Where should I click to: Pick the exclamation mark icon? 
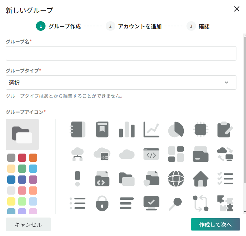[x=78, y=179]
